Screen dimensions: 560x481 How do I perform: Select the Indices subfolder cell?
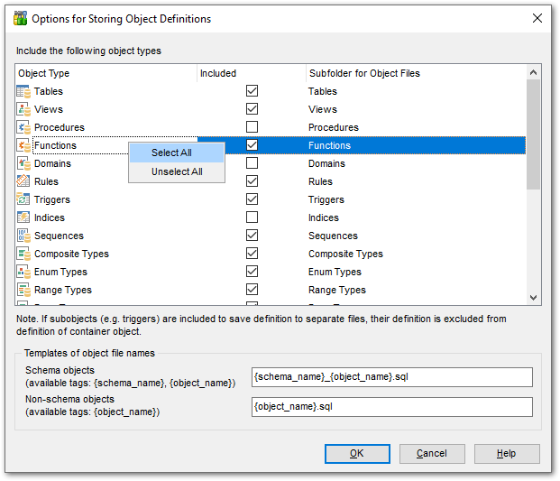(x=416, y=217)
